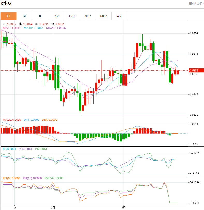Click the closing price 收:1.0851
This screenshot has height=210, width=204.
tap(58, 24)
